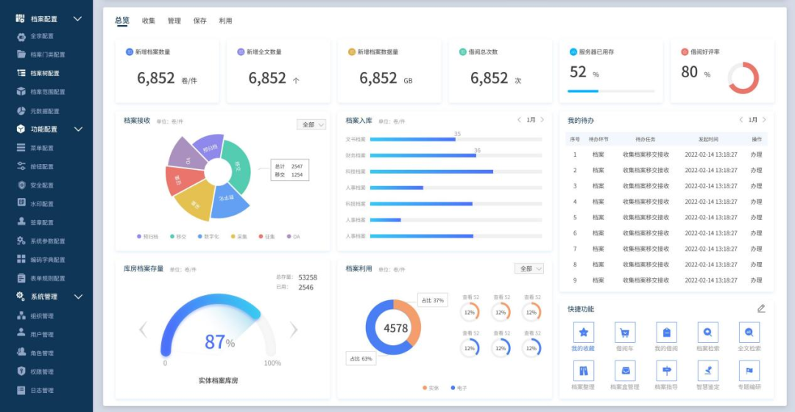Open the 档案盒管理 box icon

pos(625,371)
